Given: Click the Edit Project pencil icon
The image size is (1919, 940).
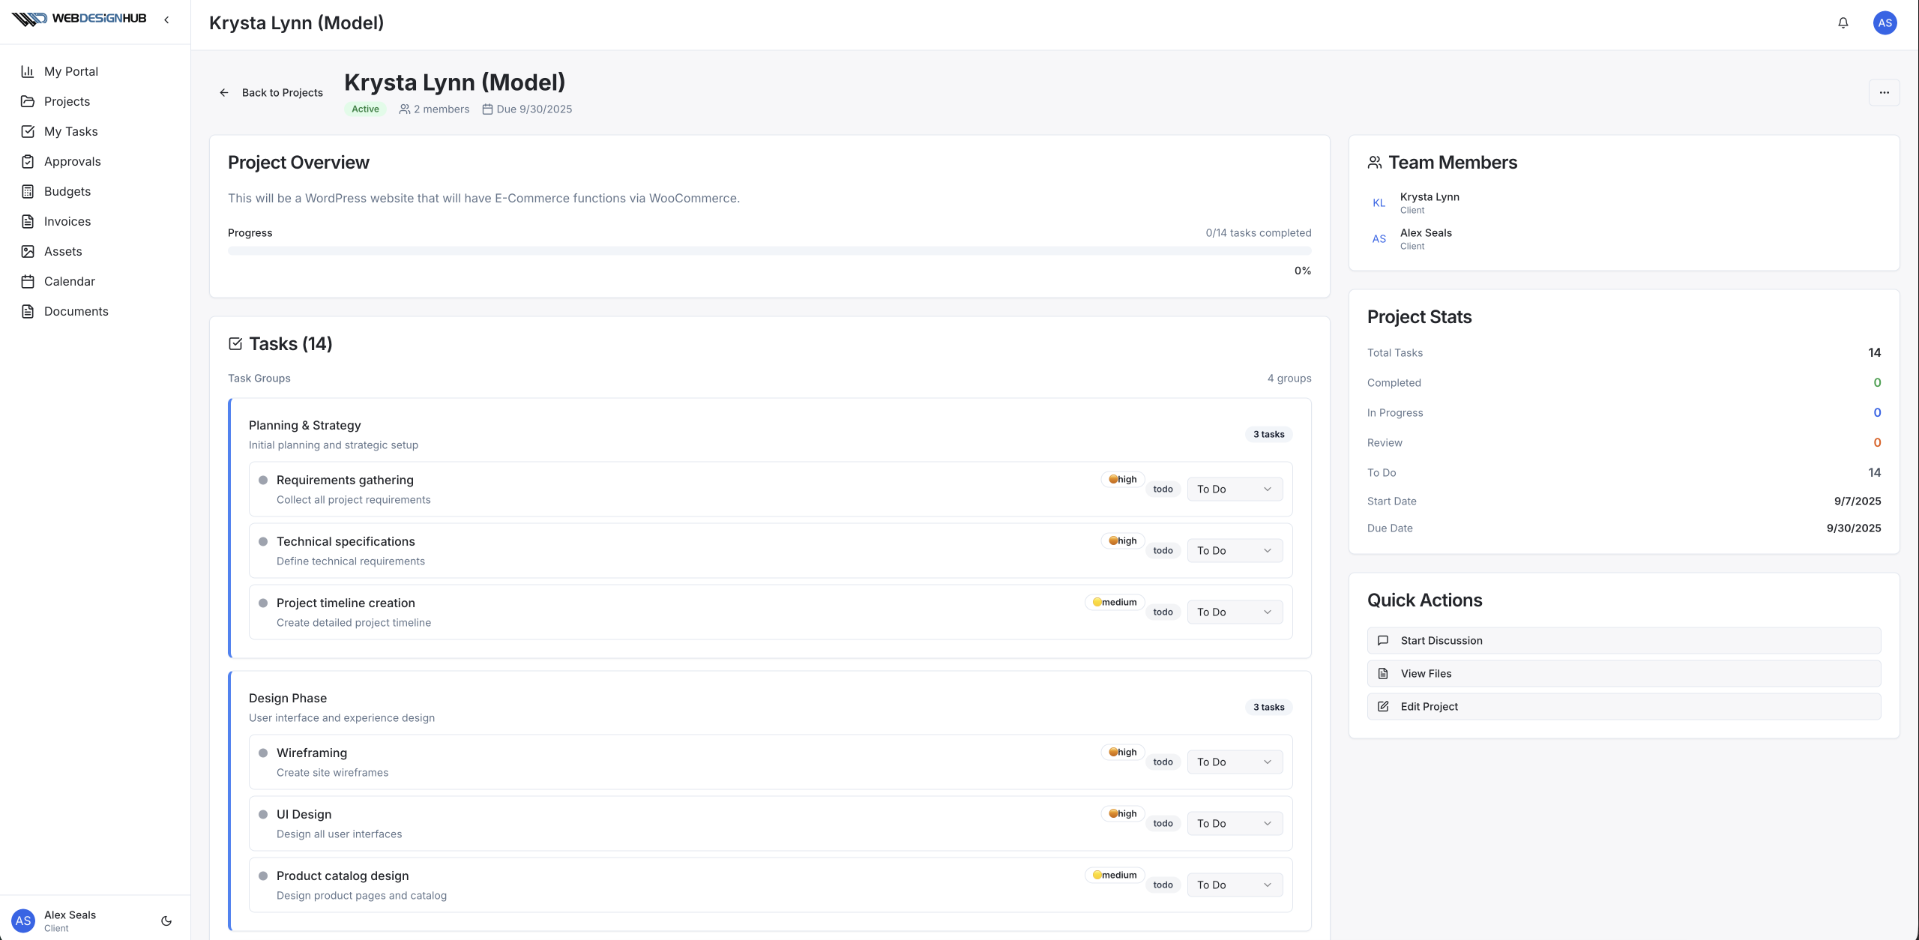Looking at the screenshot, I should pyautogui.click(x=1383, y=706).
